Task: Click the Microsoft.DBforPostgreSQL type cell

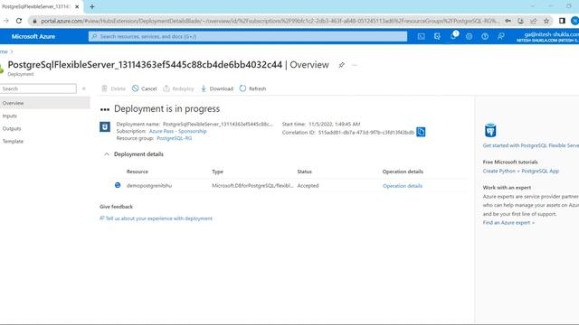Action: click(x=252, y=186)
